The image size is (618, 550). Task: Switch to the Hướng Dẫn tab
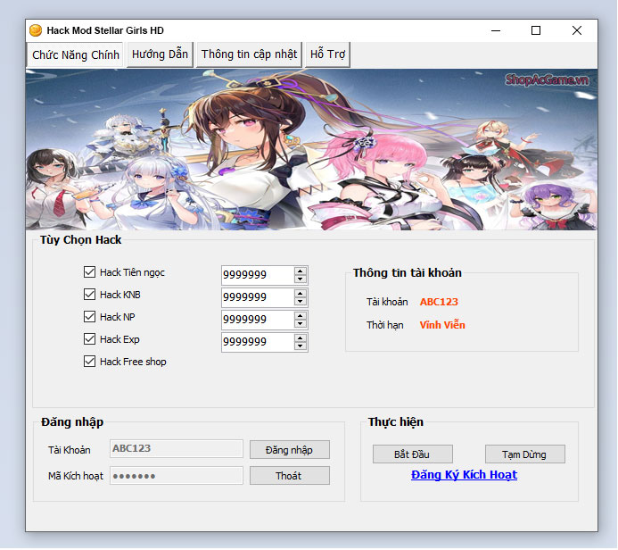pos(160,54)
